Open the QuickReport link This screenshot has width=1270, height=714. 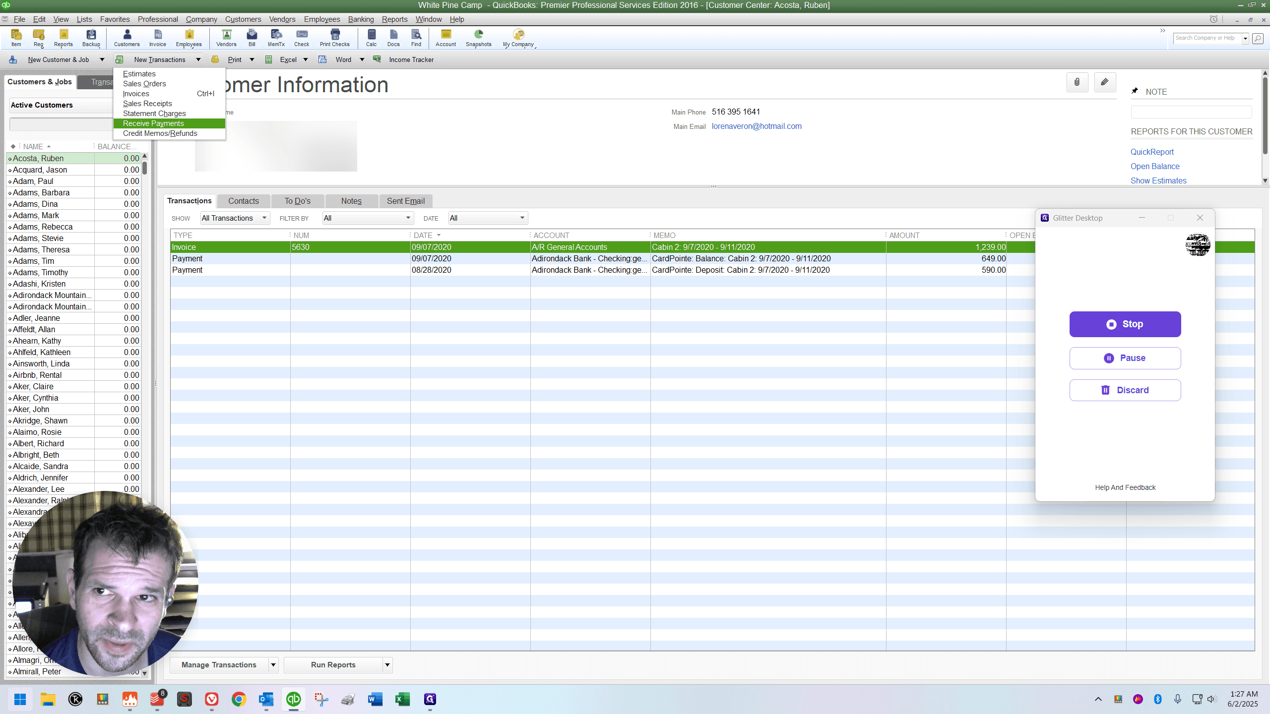point(1152,152)
